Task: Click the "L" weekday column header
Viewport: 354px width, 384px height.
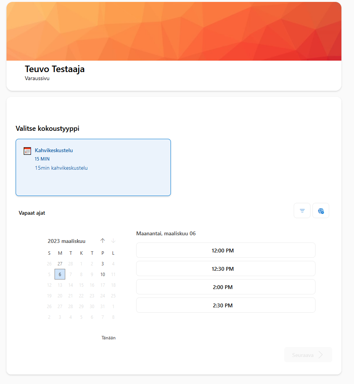Action: pos(113,253)
